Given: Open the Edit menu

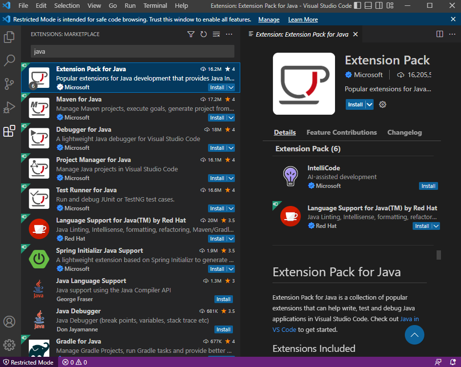Looking at the screenshot, I should coord(41,5).
